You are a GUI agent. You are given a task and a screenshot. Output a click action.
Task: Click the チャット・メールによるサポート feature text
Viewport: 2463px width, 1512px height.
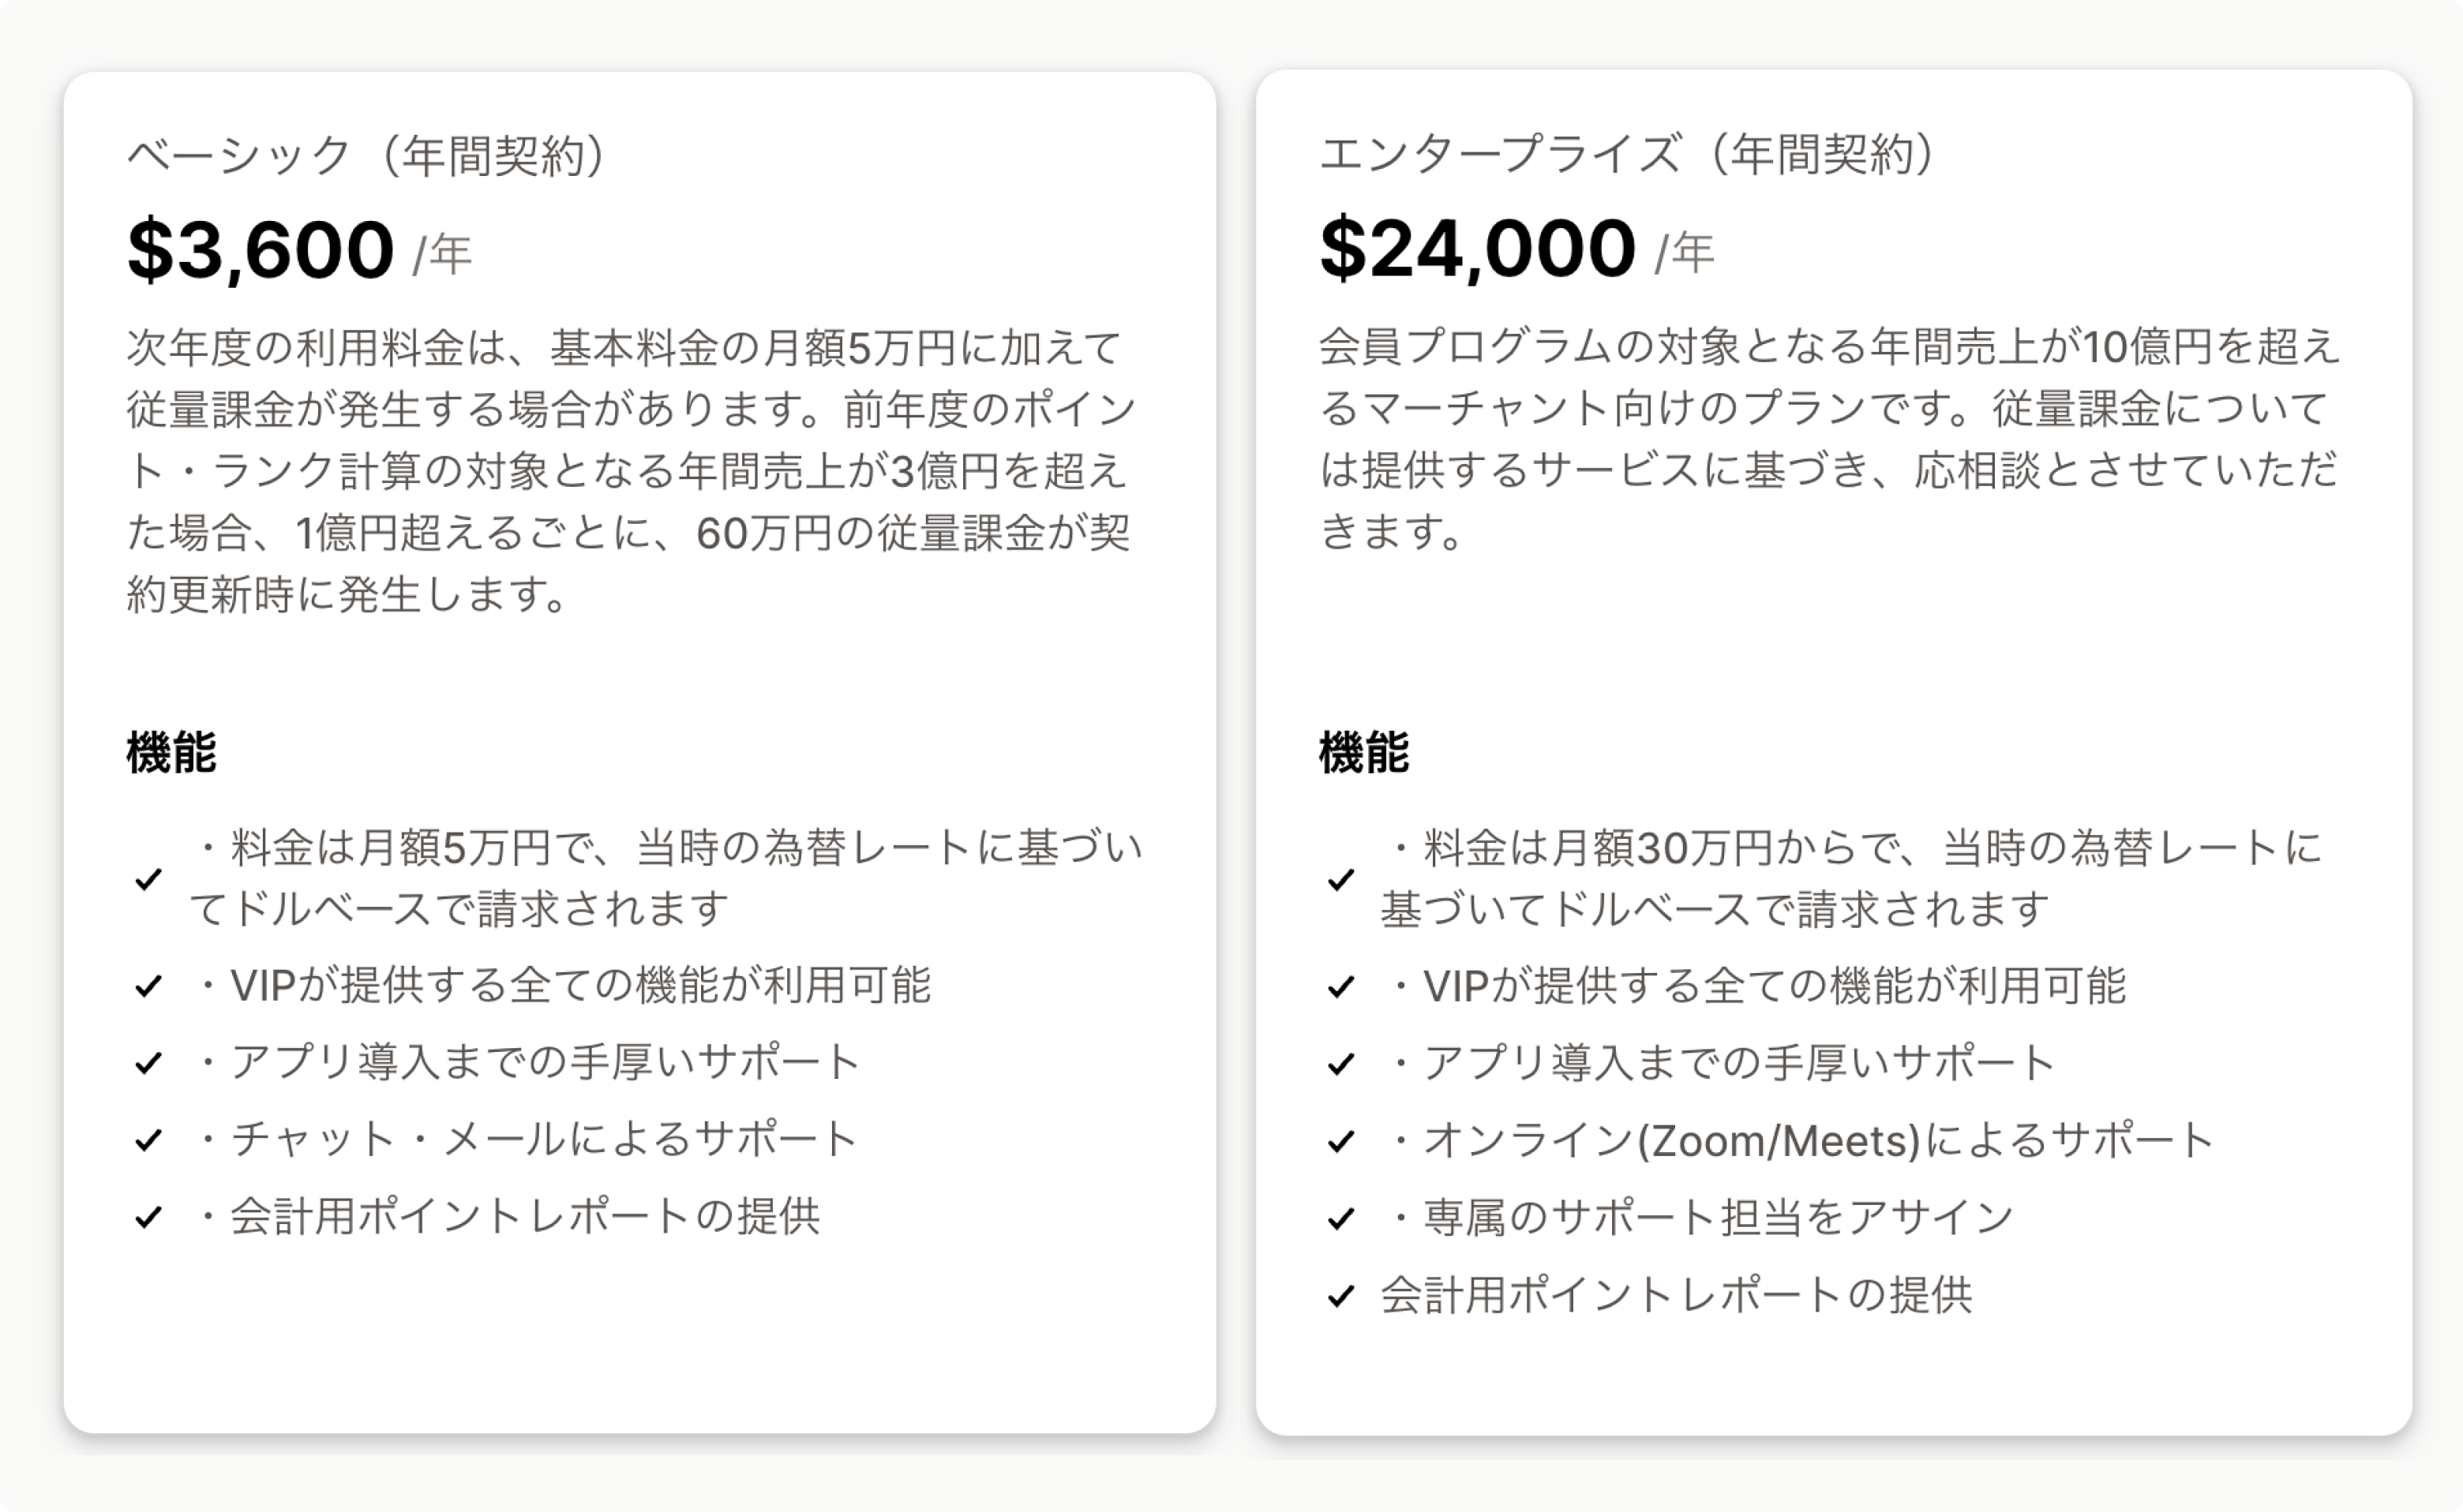pos(528,1140)
